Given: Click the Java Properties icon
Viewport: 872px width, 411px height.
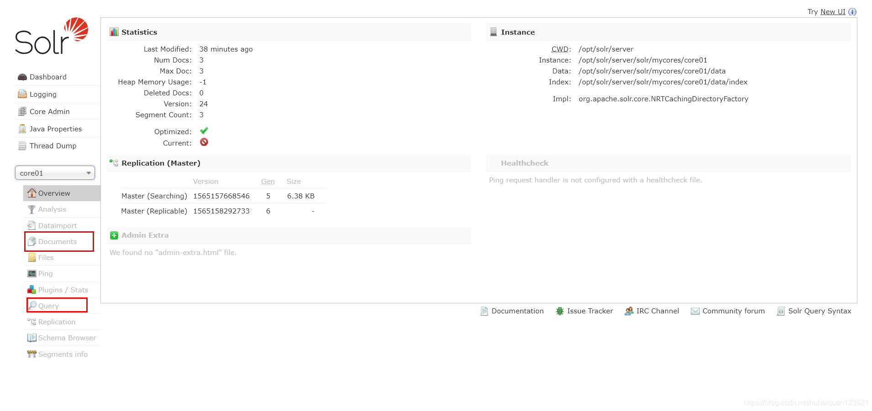Looking at the screenshot, I should 22,129.
